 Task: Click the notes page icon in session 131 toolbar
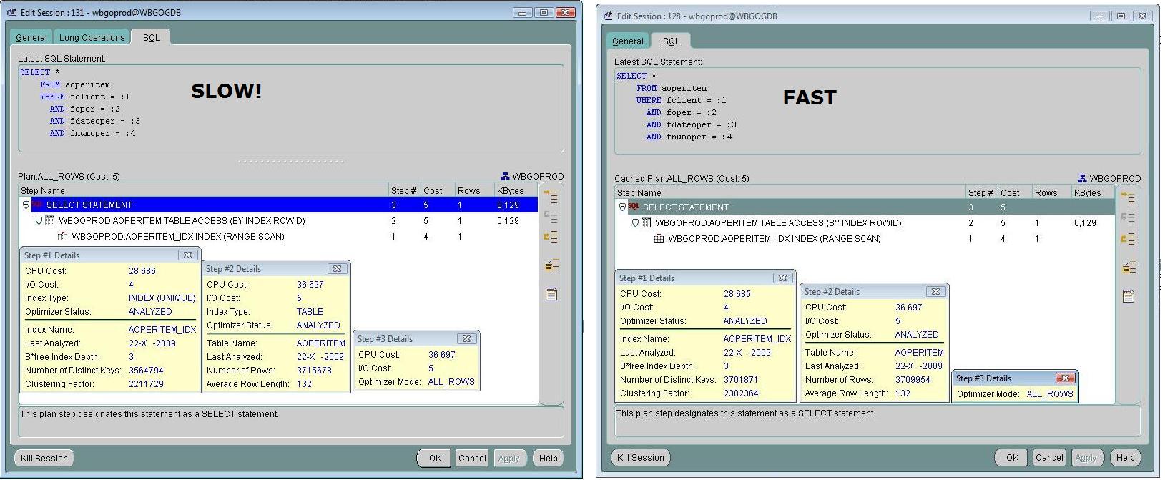pos(551,294)
